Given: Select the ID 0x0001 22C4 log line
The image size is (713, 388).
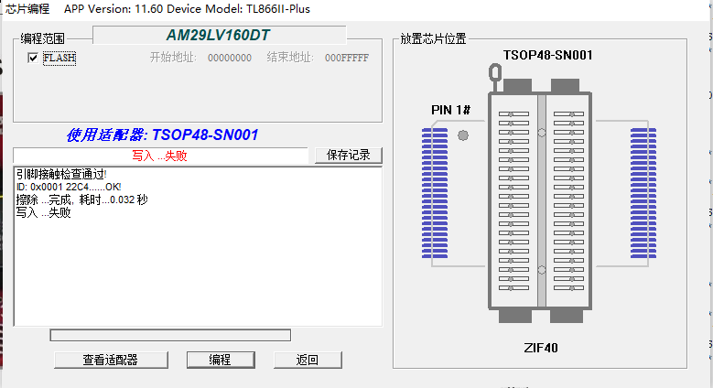Looking at the screenshot, I should 69,187.
